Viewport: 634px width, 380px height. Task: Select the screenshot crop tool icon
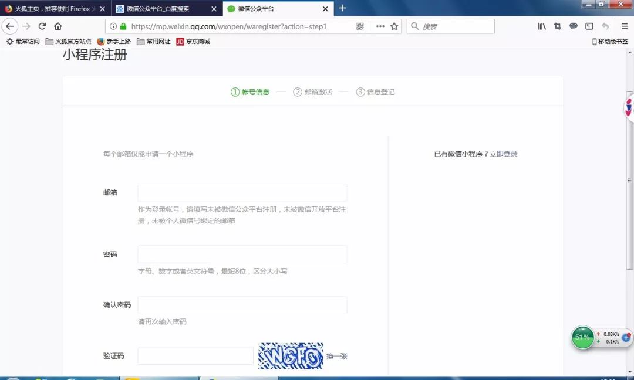coord(558,26)
